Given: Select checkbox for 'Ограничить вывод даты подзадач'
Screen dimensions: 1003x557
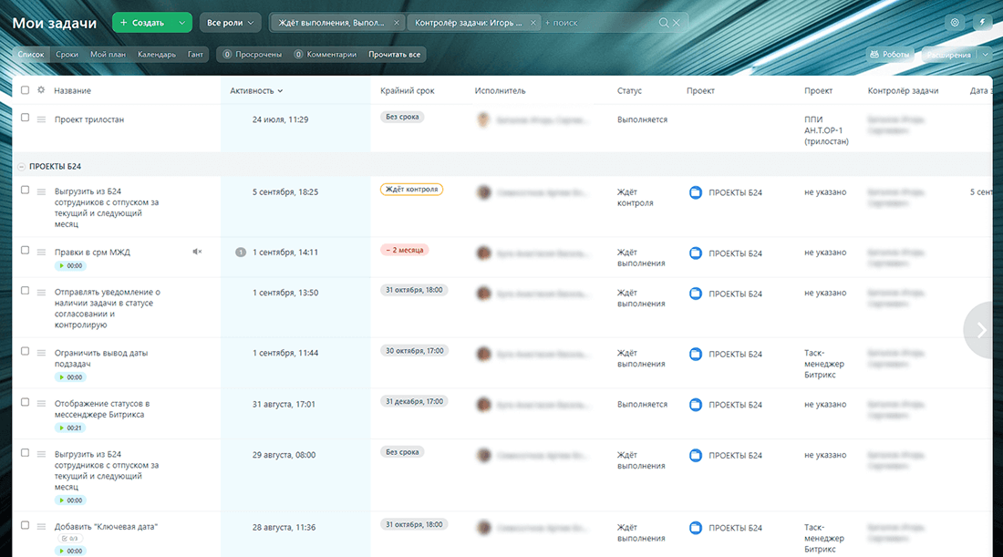Looking at the screenshot, I should coord(26,352).
